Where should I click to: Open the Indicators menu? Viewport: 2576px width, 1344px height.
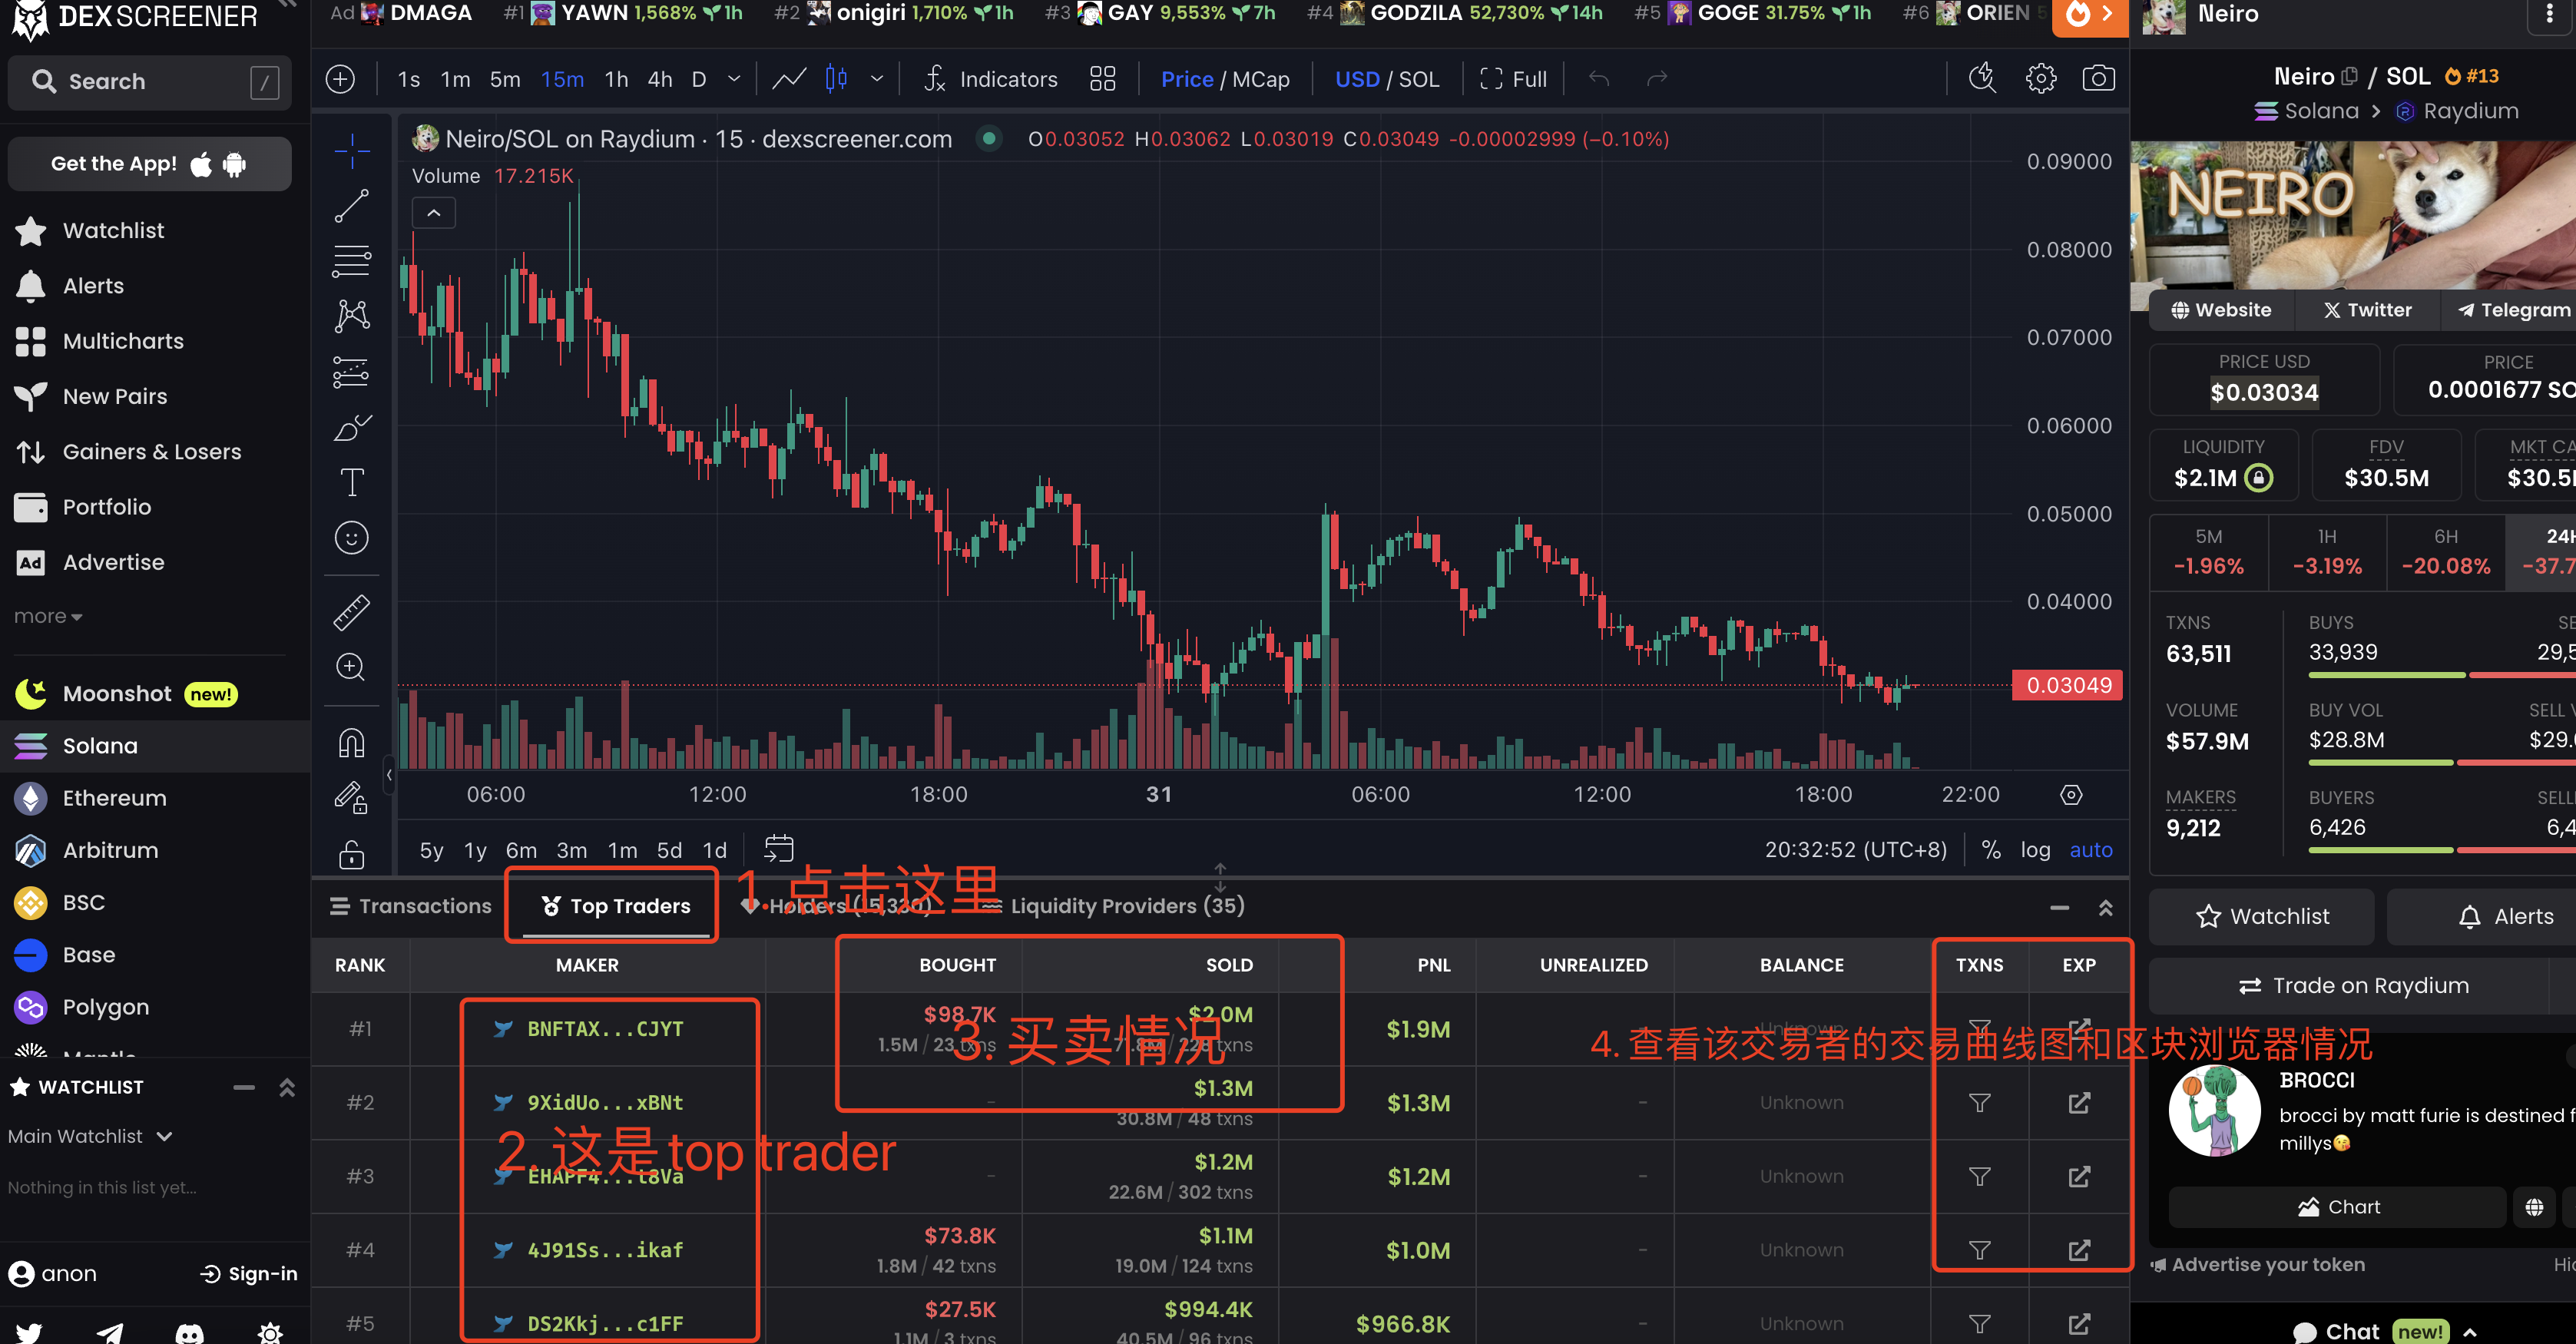[x=991, y=79]
